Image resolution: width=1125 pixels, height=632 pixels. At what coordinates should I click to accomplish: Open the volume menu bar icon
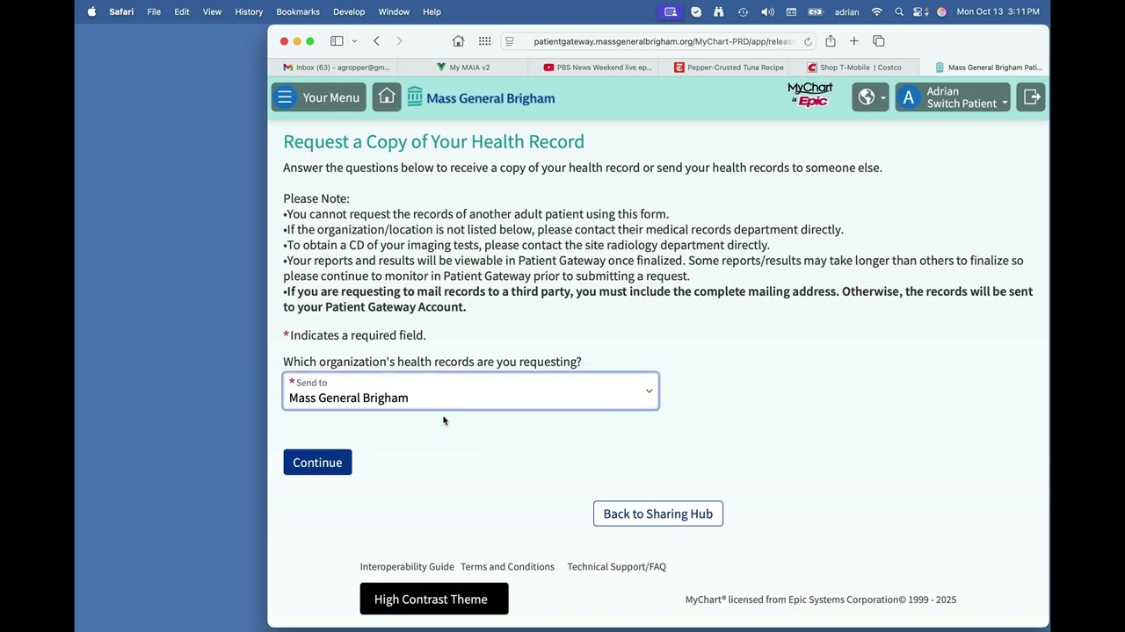pos(767,11)
